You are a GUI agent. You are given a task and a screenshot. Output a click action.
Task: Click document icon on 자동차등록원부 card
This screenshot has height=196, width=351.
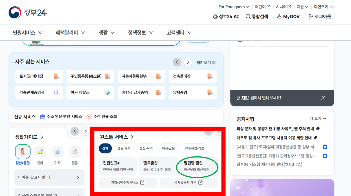[159, 76]
